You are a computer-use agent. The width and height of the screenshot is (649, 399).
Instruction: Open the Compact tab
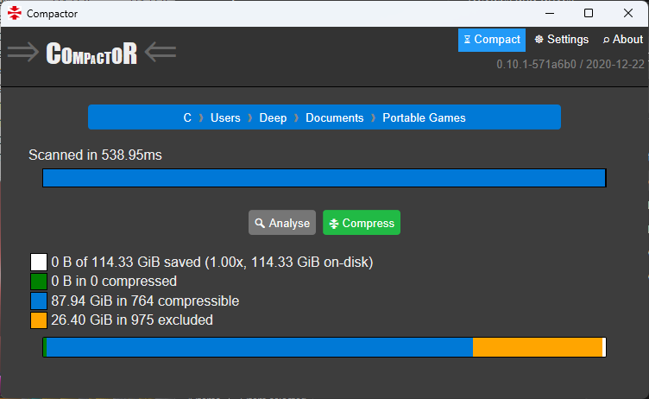click(492, 40)
